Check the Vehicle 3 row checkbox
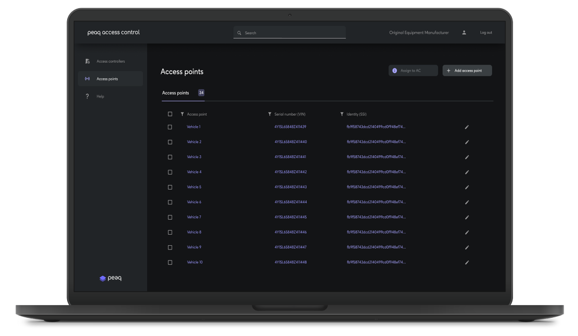578x336 pixels. 170,157
